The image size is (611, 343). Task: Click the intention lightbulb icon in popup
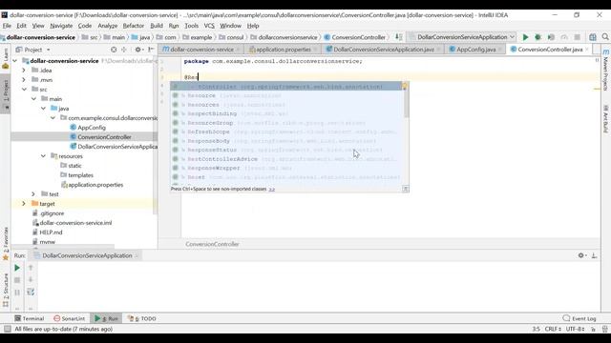(405, 87)
